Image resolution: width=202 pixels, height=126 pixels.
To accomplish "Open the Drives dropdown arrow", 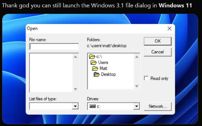I will (137, 106).
